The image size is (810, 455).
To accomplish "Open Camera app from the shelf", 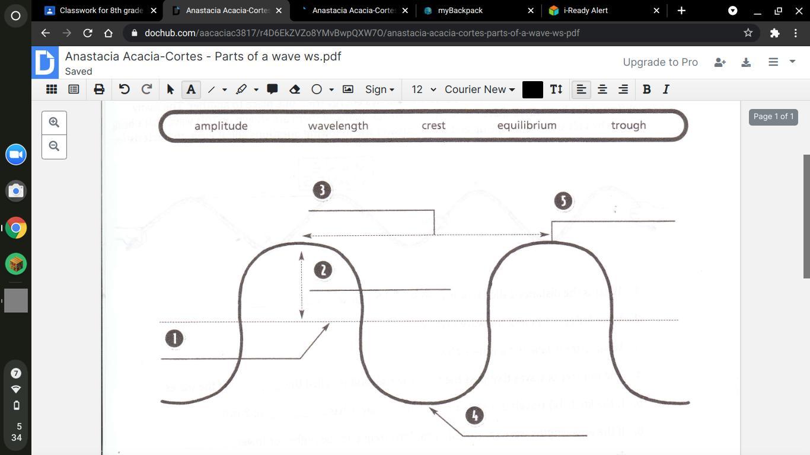I will tap(16, 191).
